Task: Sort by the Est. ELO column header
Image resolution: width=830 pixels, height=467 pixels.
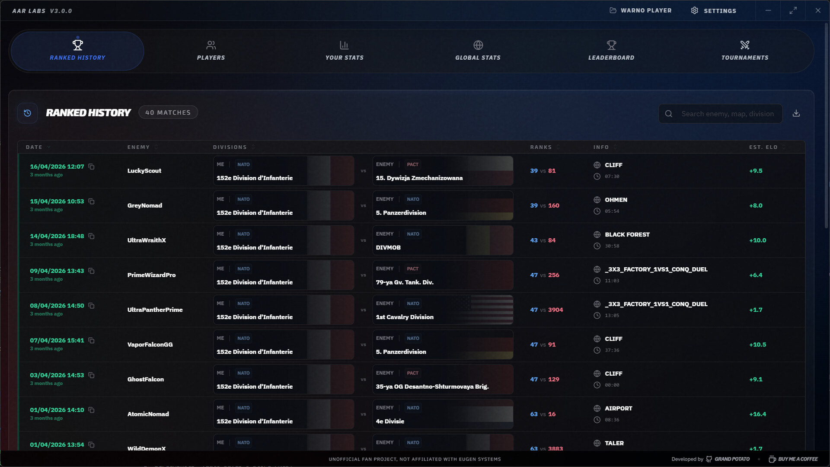Action: (x=767, y=147)
